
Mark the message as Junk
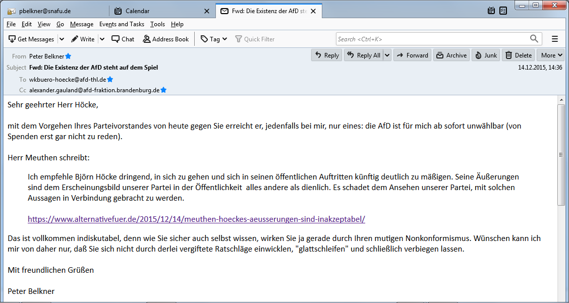coord(486,55)
